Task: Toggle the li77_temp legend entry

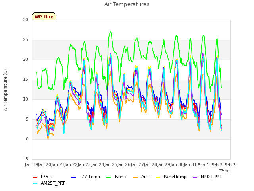Action: click(86, 177)
